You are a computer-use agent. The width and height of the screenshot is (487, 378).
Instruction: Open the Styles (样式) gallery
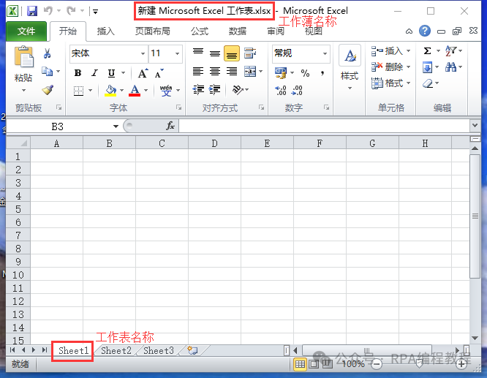point(350,68)
